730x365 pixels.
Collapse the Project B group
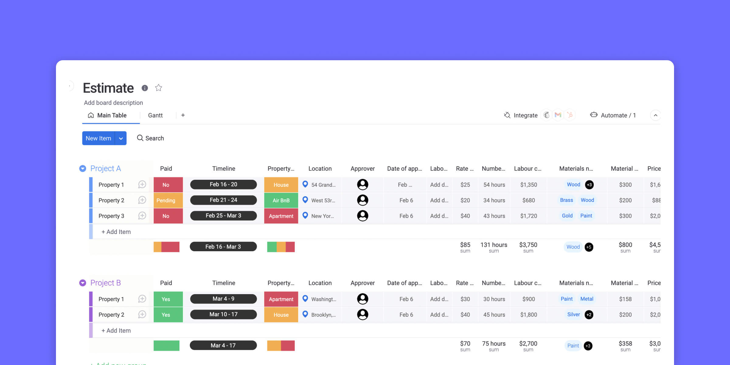click(x=83, y=283)
